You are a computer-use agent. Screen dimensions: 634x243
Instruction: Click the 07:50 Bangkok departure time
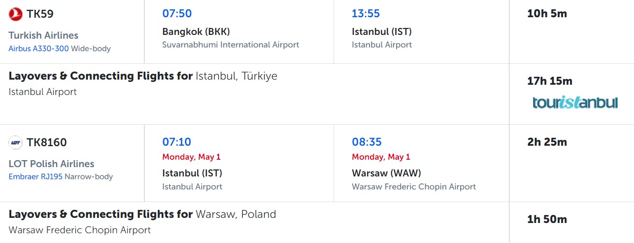tap(177, 13)
